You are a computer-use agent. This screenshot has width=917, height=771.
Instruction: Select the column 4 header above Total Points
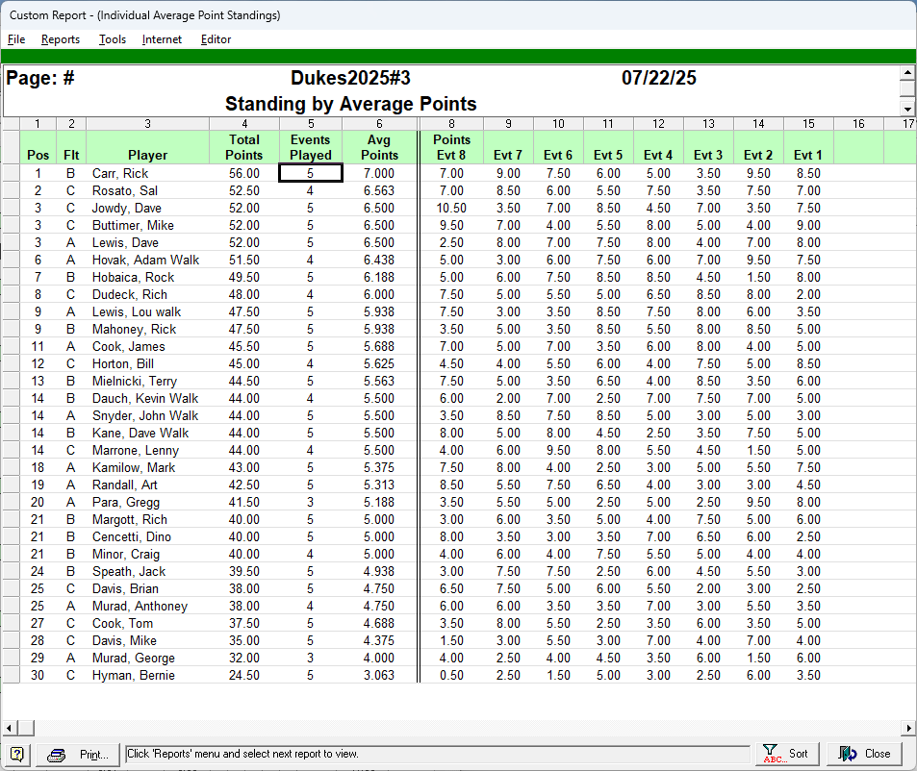click(x=244, y=123)
